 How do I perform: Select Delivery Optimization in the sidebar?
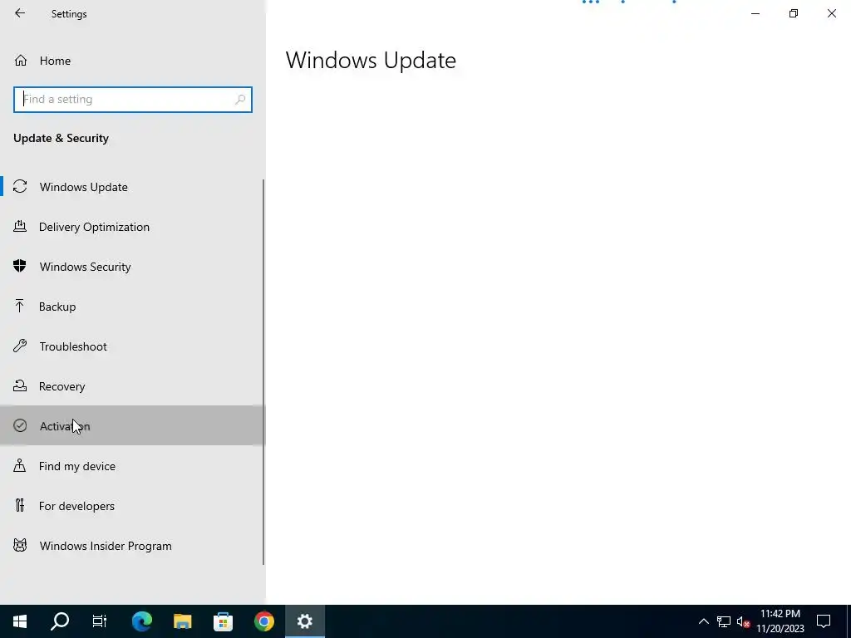coord(132,226)
